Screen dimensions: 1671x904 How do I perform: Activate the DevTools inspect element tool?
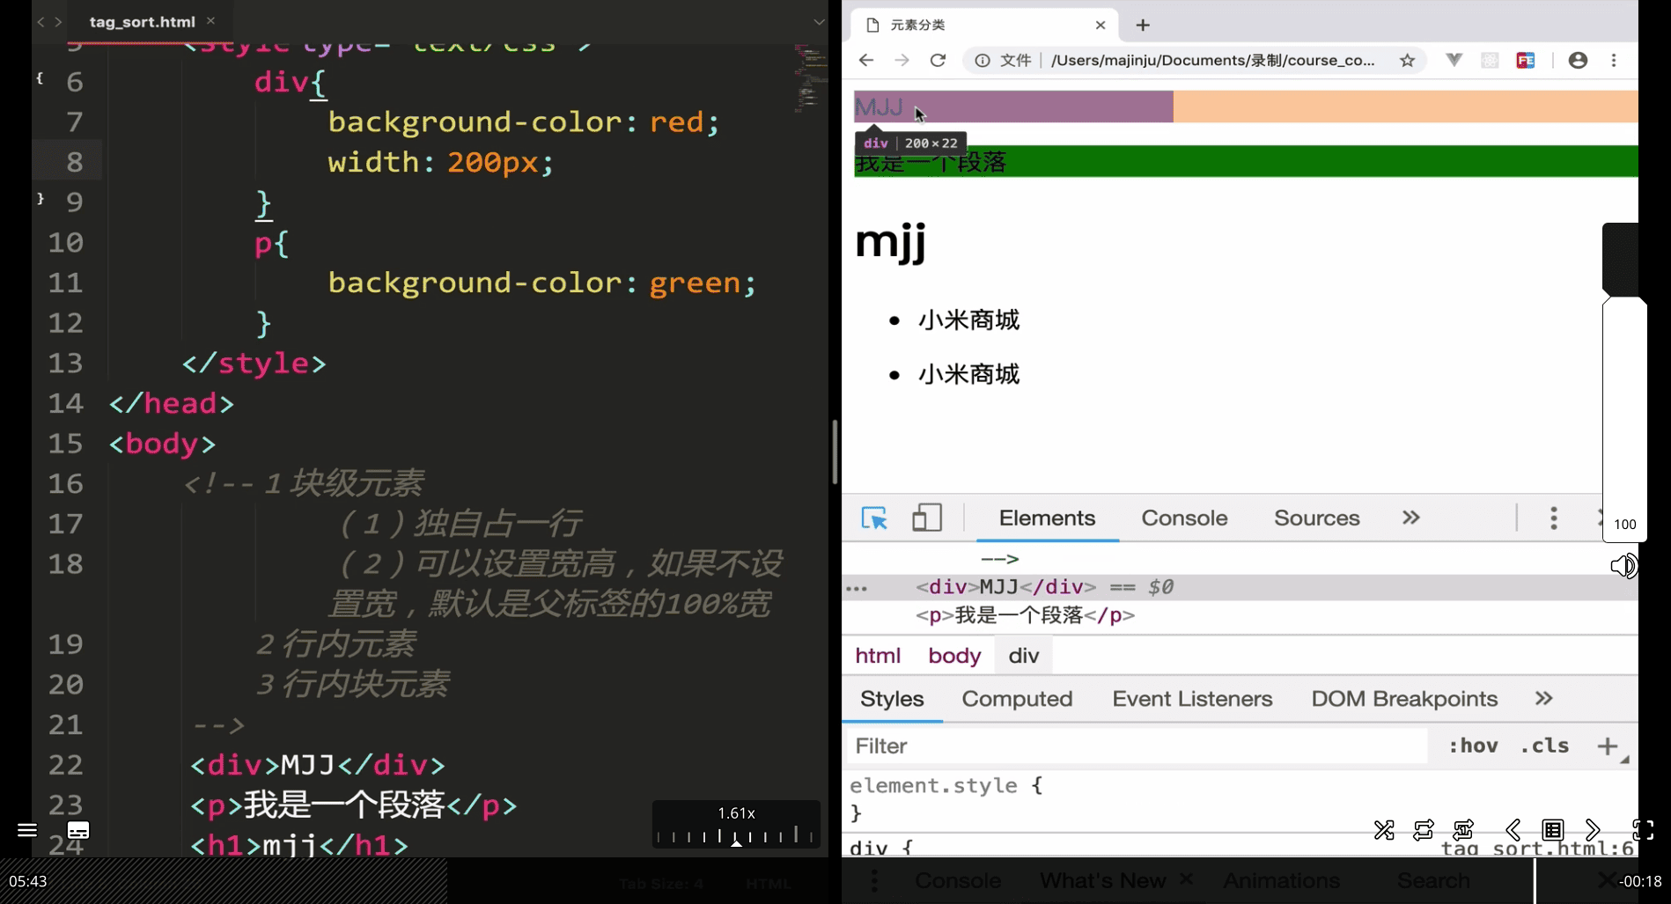point(874,518)
